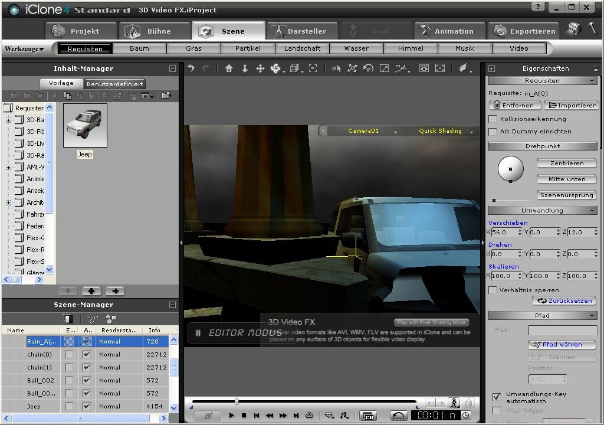Collapse the Pfad section
604x425 pixels.
pos(592,315)
